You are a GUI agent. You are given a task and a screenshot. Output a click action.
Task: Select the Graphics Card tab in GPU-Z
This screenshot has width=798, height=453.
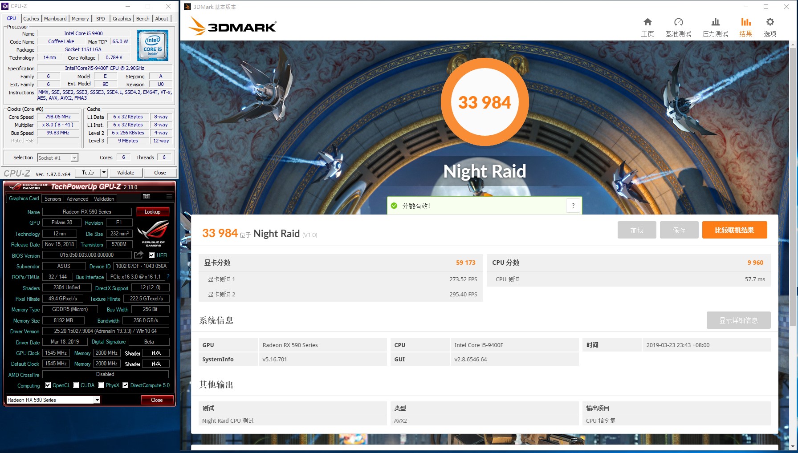coord(24,198)
